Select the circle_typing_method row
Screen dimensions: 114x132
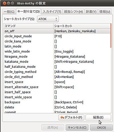[57, 72]
